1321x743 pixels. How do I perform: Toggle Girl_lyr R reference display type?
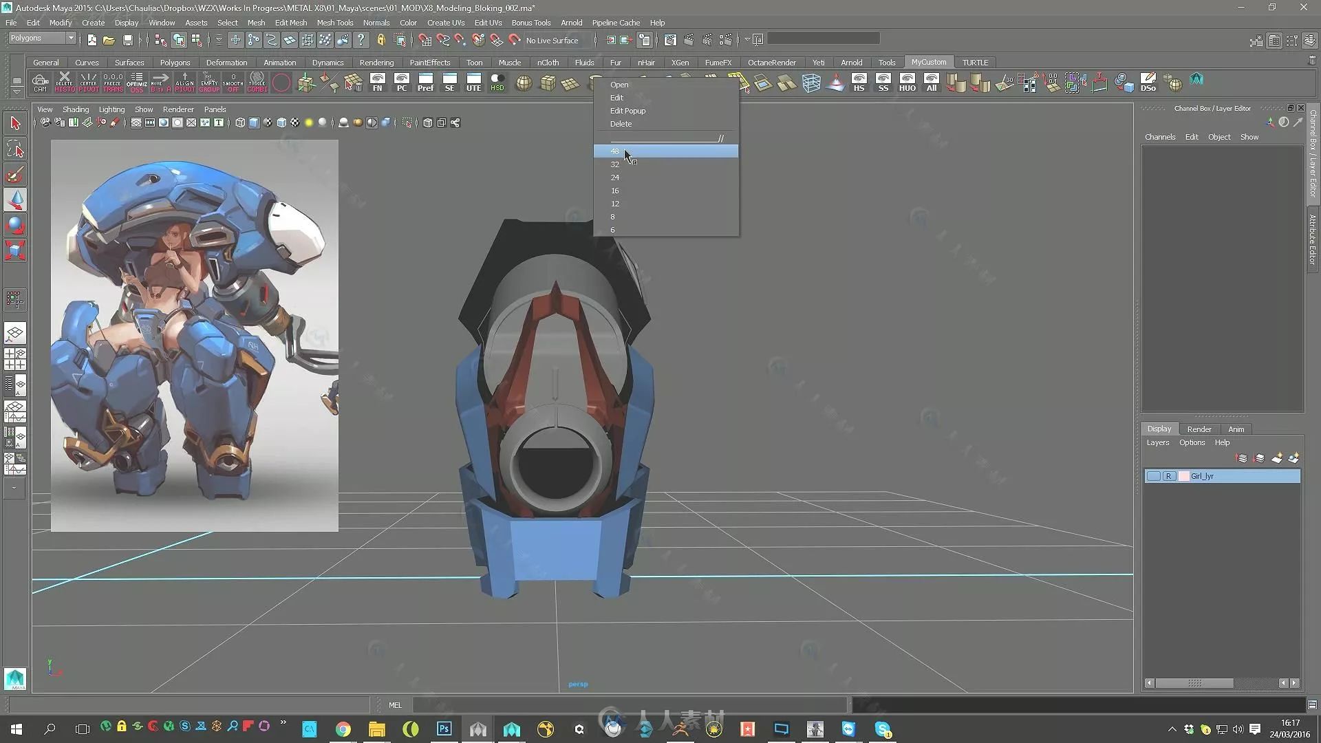1168,476
